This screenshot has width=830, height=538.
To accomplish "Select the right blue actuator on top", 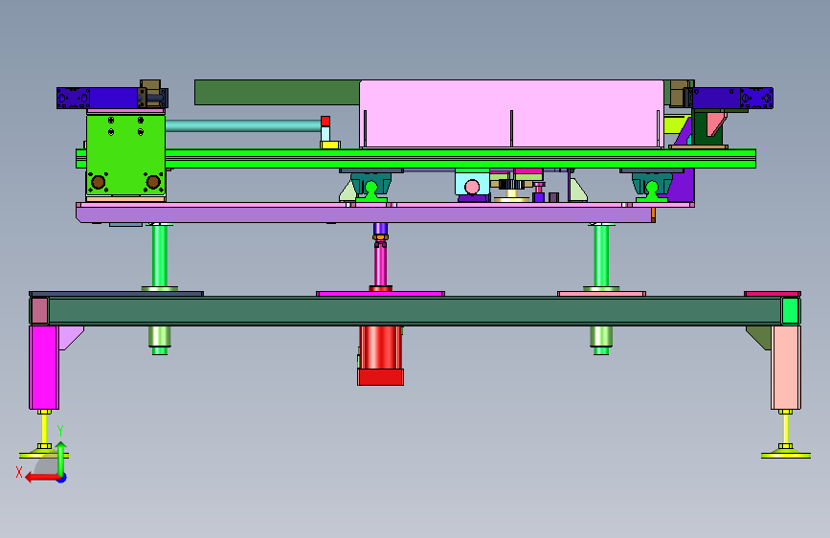I will click(x=732, y=99).
